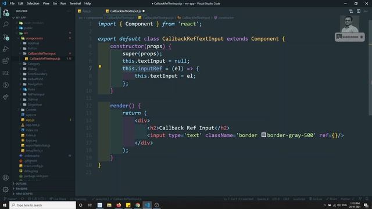The image size is (372, 209).
Task: Open the Search view in activity bar
Action: point(6,24)
